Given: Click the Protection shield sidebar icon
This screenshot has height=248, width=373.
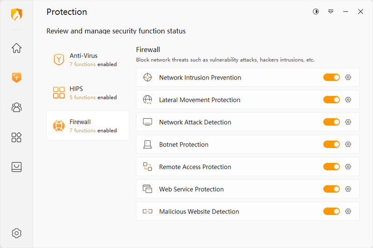Looking at the screenshot, I should point(16,78).
